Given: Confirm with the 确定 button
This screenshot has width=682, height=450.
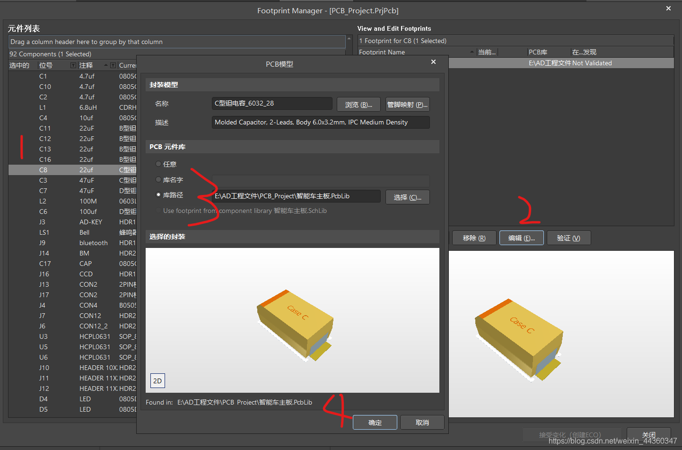Looking at the screenshot, I should 375,423.
